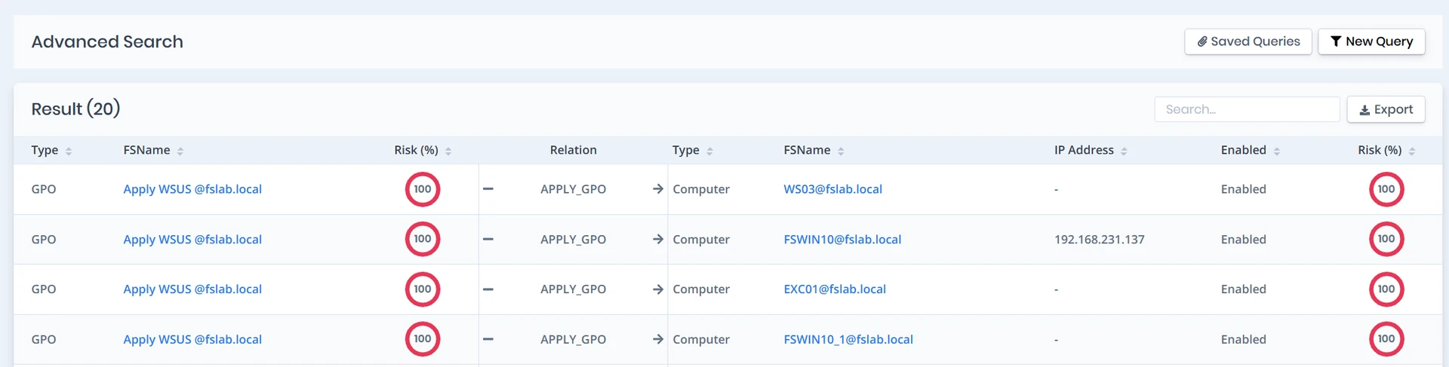The height and width of the screenshot is (367, 1449).
Task: Click relation arrow icon in FSWIN10_1 row
Action: click(x=658, y=340)
